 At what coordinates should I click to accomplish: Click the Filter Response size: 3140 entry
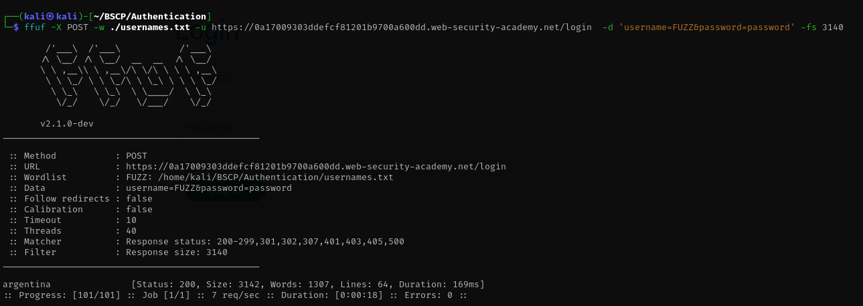click(176, 252)
